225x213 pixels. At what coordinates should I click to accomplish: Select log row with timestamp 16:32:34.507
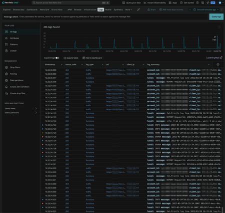pyautogui.click(x=131, y=160)
